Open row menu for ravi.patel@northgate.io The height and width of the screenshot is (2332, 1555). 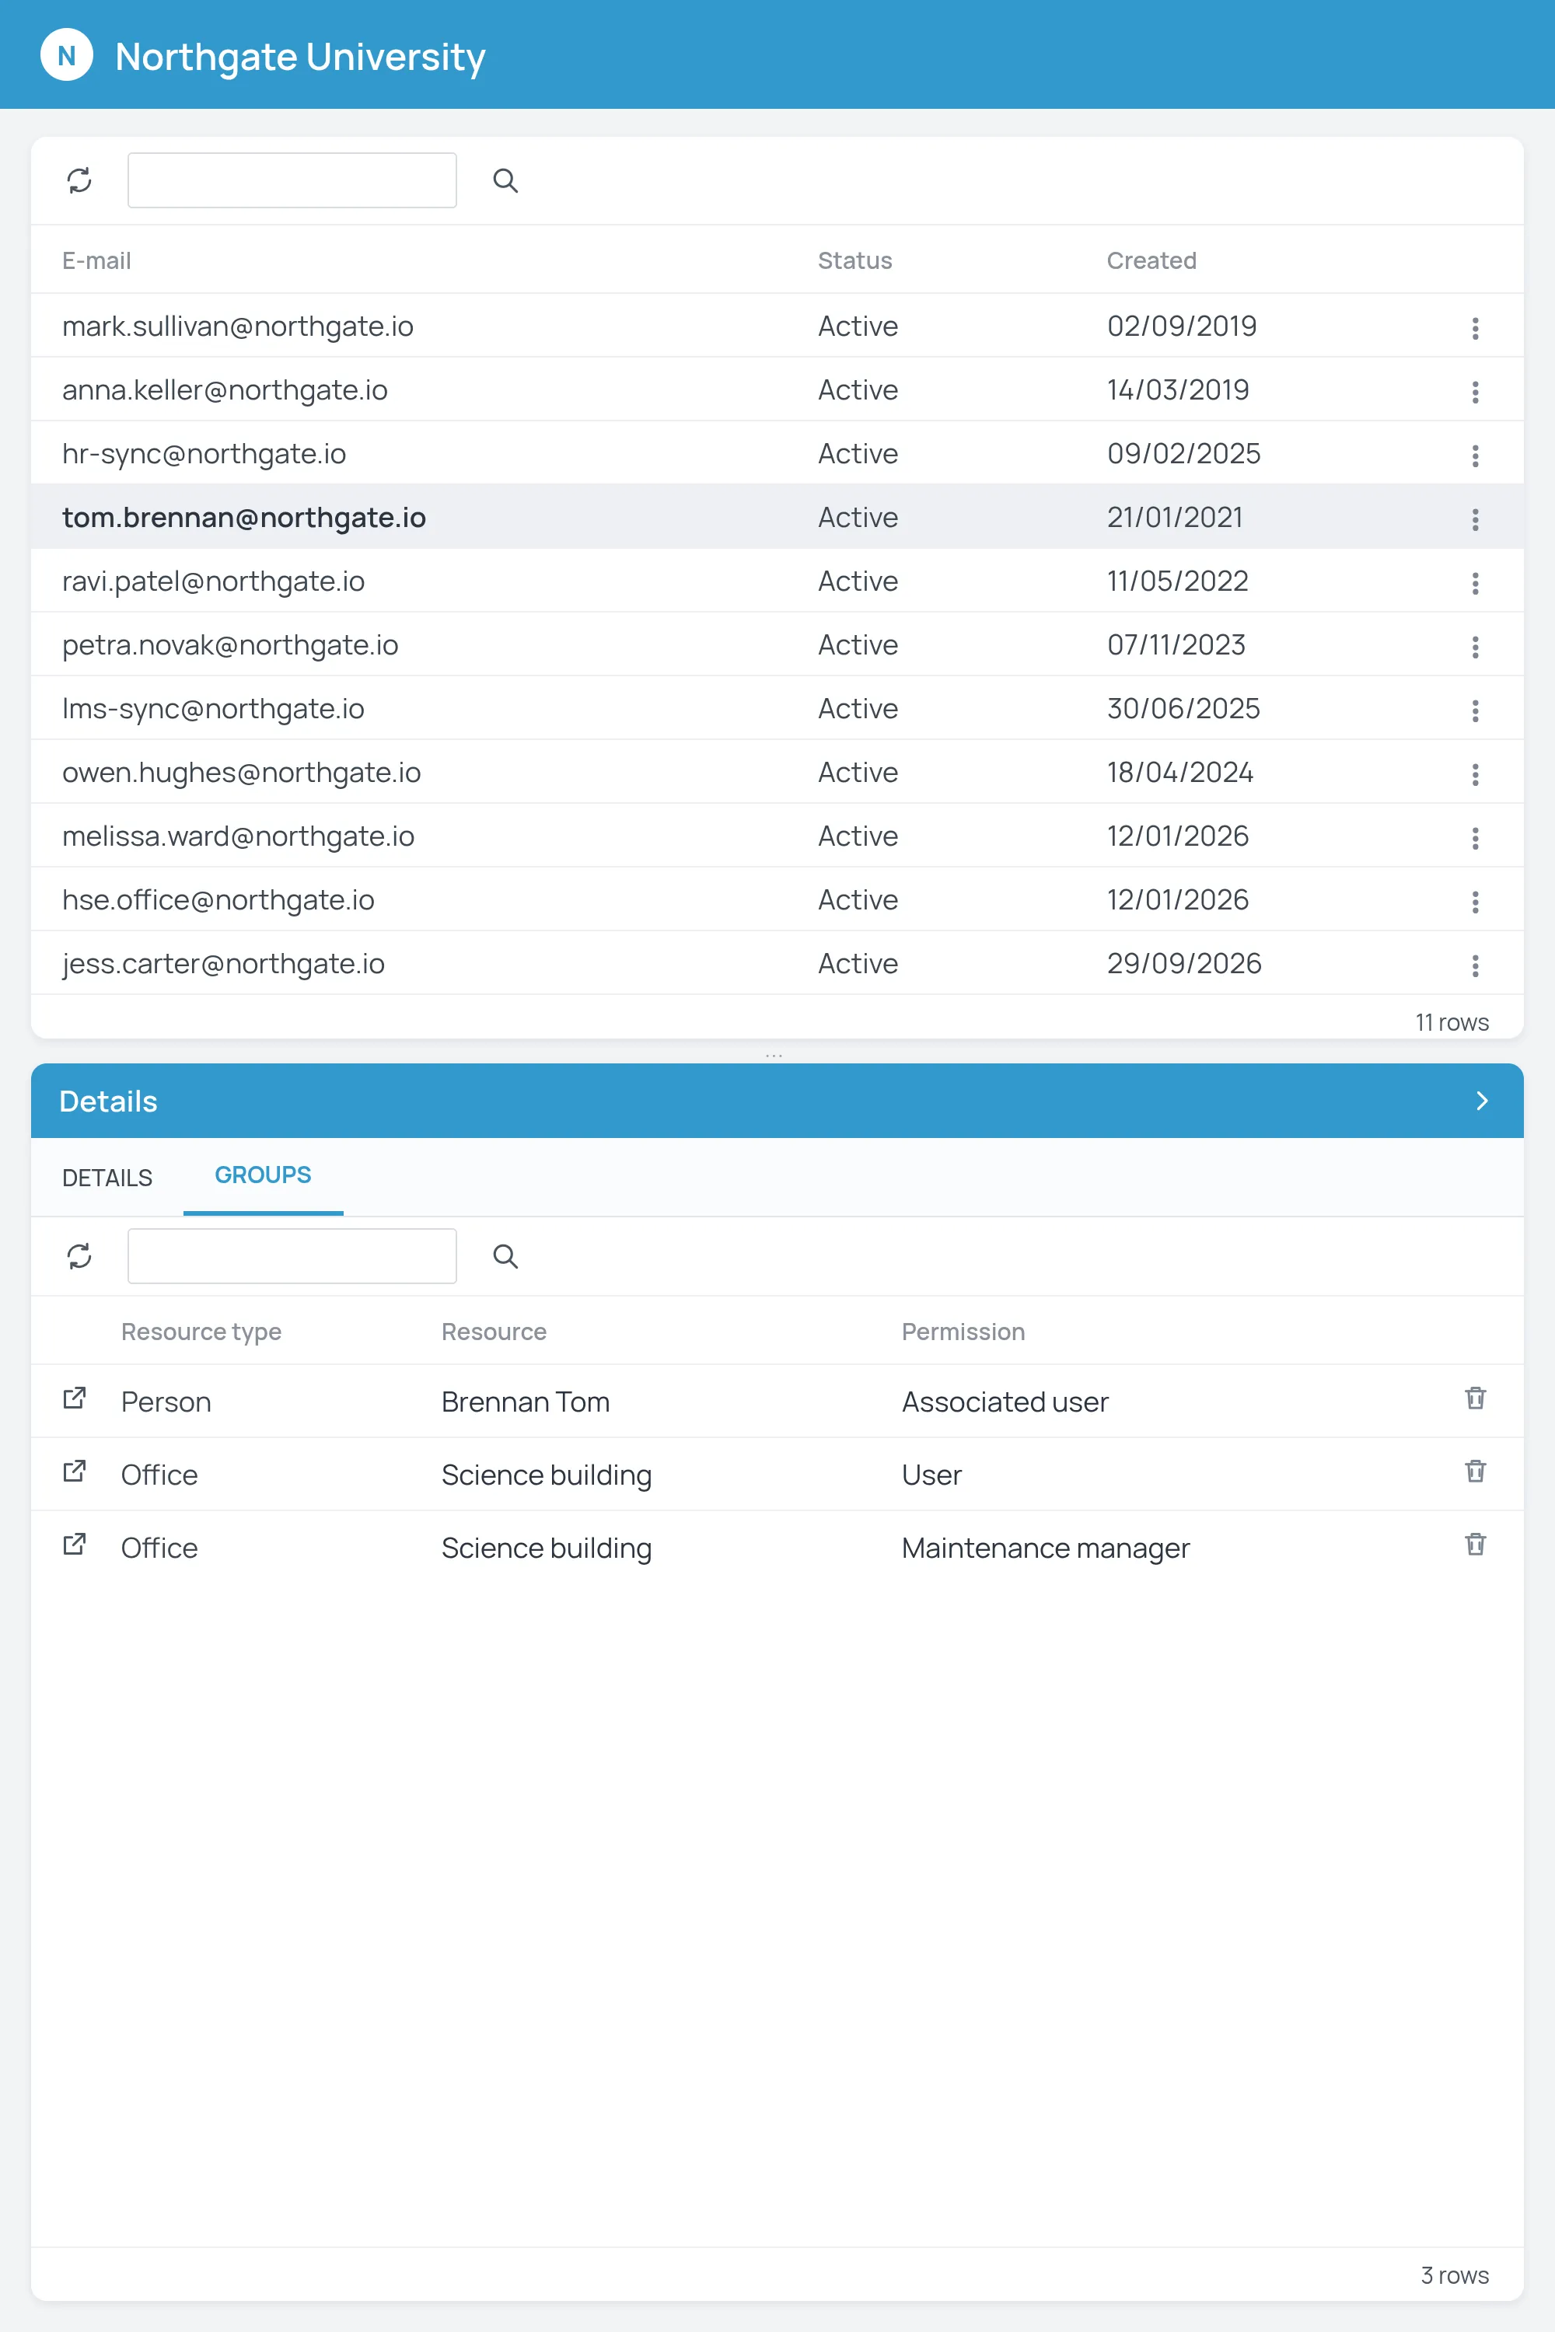coord(1476,583)
